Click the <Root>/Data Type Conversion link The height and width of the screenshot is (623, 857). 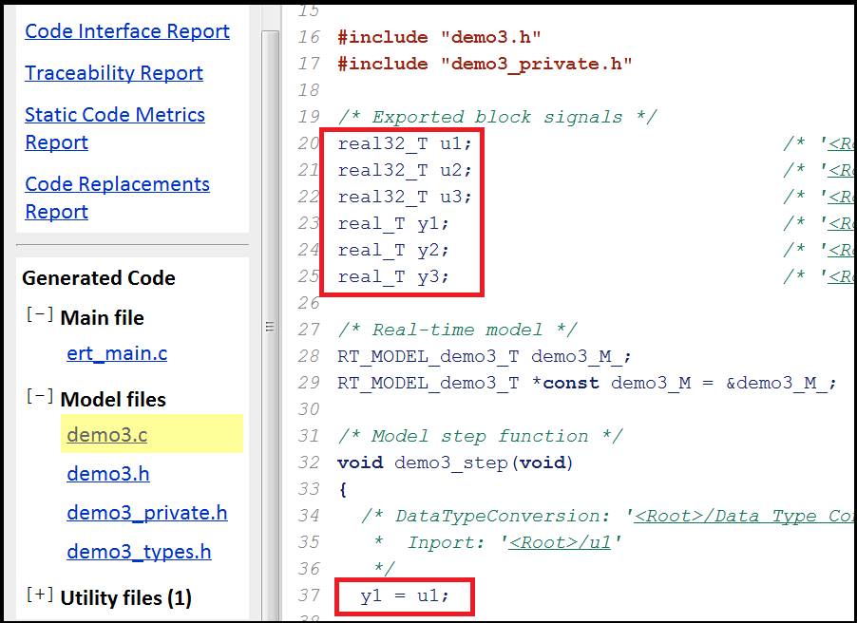pos(744,516)
